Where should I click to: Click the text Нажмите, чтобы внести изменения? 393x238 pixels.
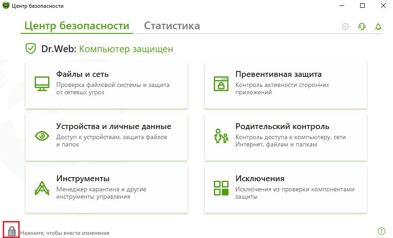tap(65, 233)
